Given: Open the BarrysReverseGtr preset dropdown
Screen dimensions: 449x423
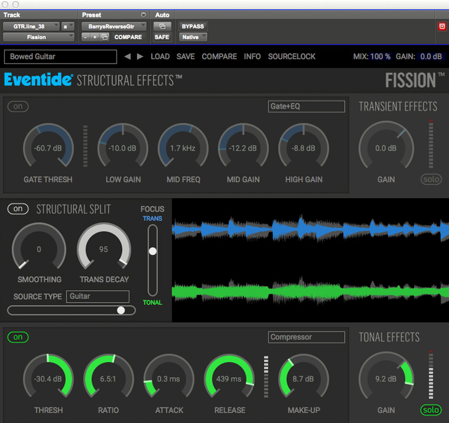Looking at the screenshot, I should pyautogui.click(x=114, y=27).
